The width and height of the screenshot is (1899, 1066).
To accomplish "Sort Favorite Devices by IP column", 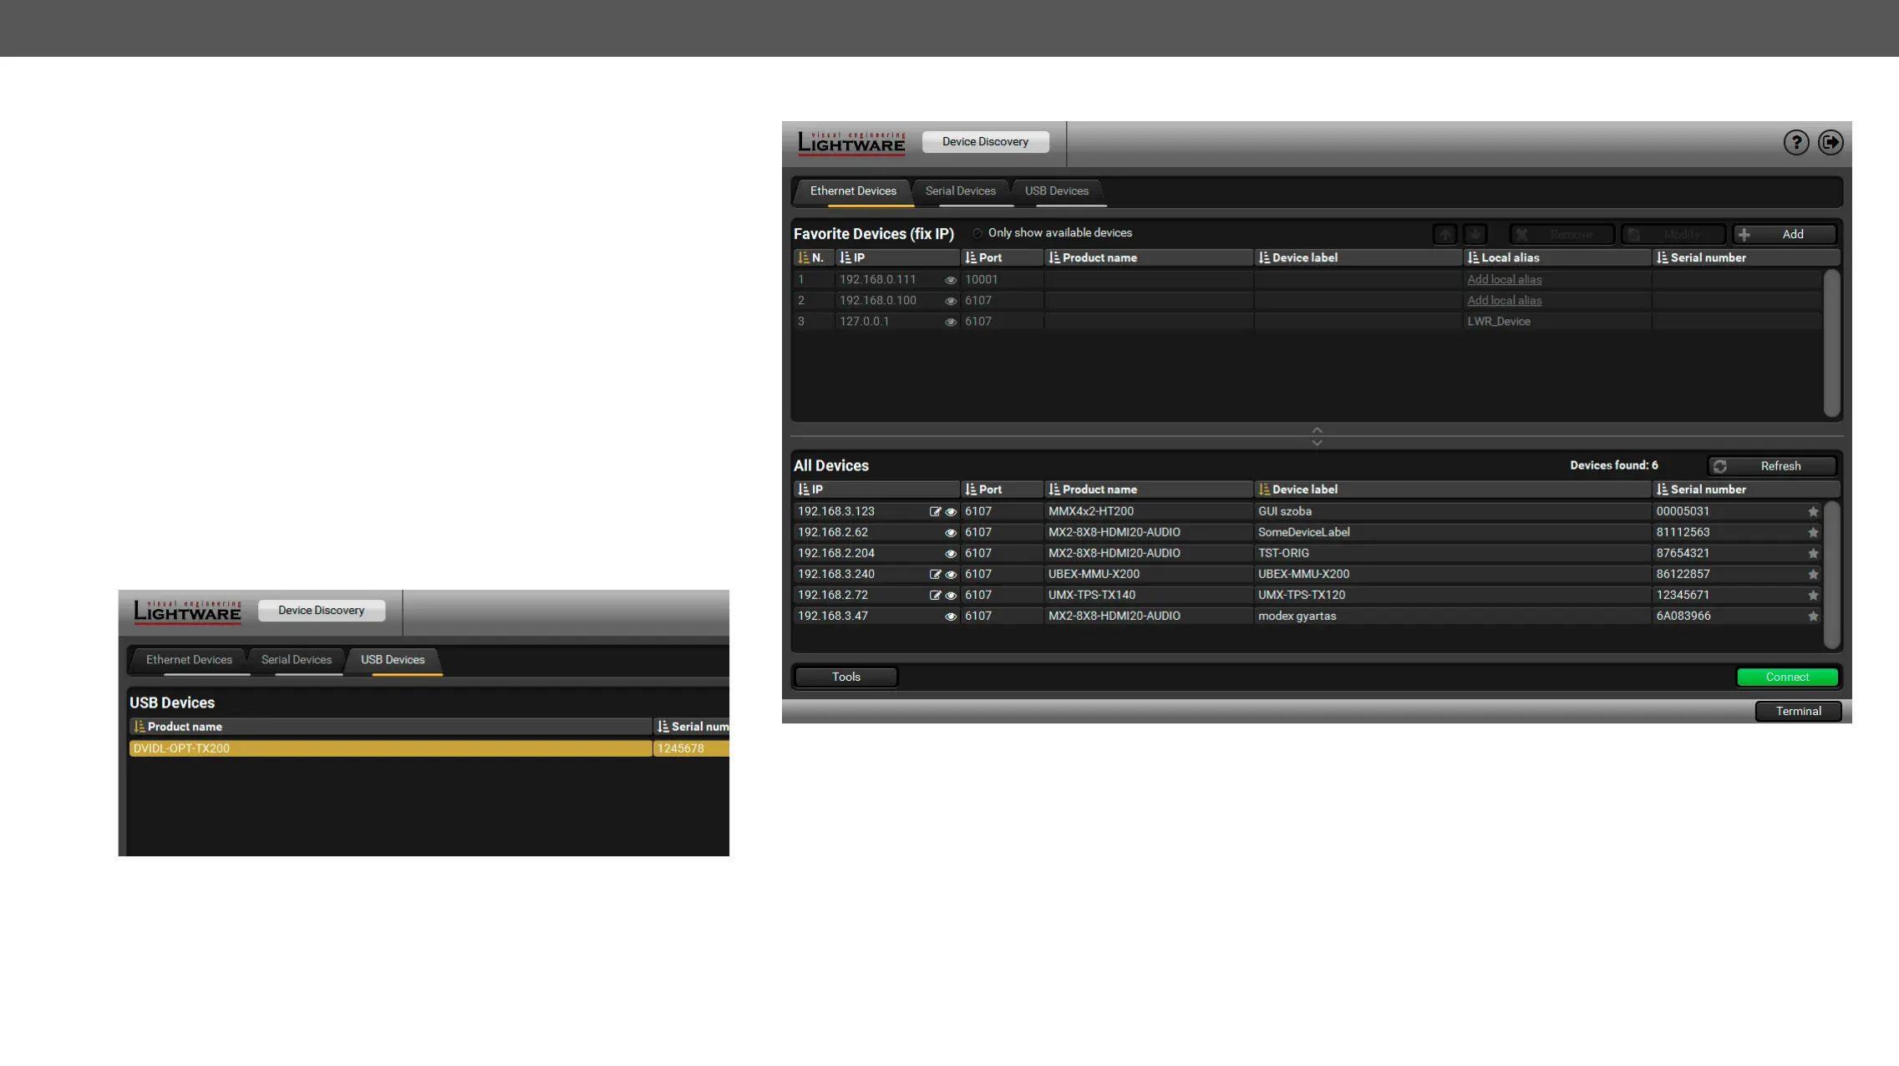I will coord(897,257).
